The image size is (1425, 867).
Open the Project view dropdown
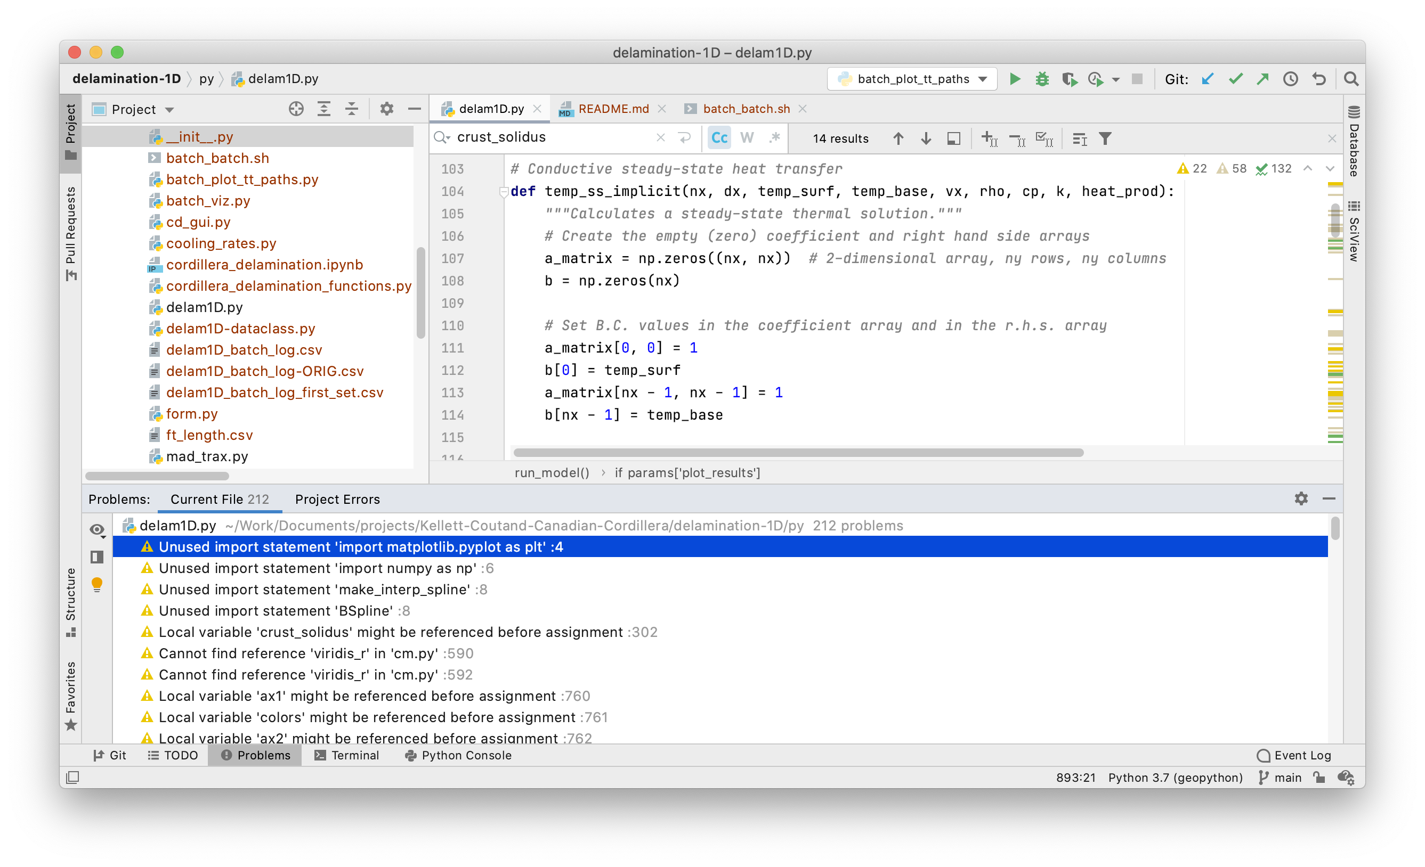point(134,109)
